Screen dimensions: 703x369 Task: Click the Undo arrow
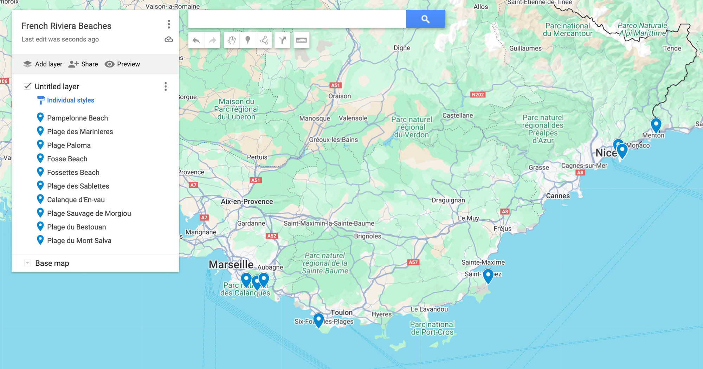196,40
